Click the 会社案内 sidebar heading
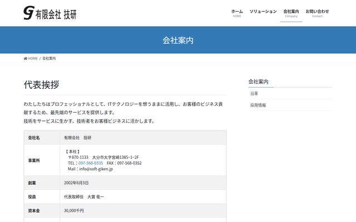Viewport: 356px width, 222px height. (x=258, y=82)
